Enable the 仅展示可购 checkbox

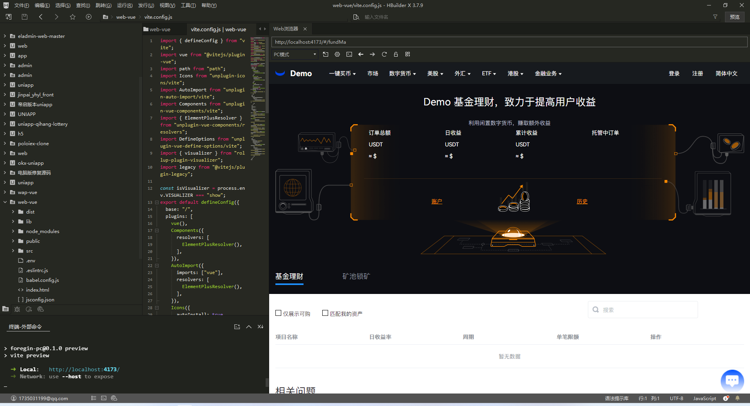click(x=279, y=313)
